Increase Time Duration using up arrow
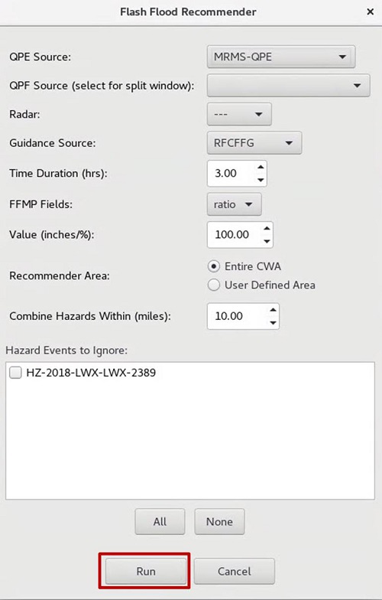 261,167
